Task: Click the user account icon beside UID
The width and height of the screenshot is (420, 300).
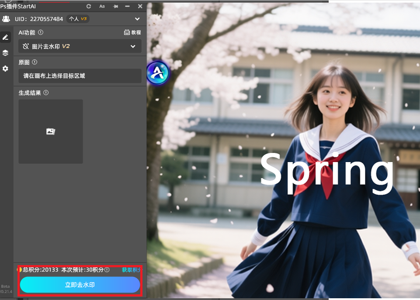Action: (x=6, y=19)
